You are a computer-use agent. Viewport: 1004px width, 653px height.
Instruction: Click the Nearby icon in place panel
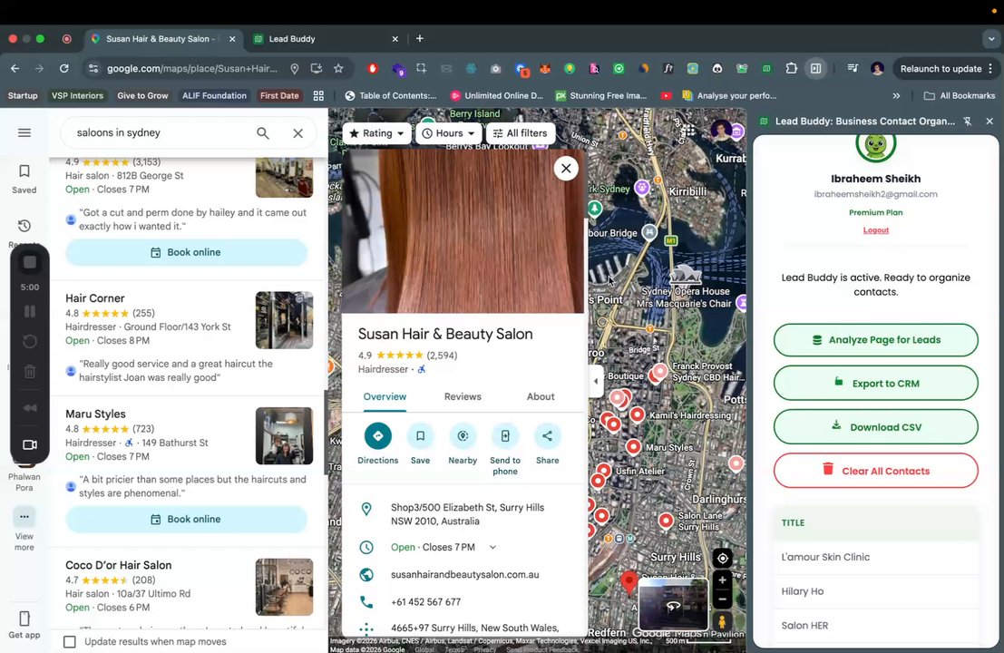pyautogui.click(x=463, y=436)
